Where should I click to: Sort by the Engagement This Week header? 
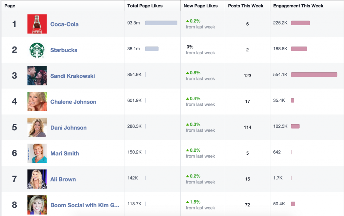298,6
